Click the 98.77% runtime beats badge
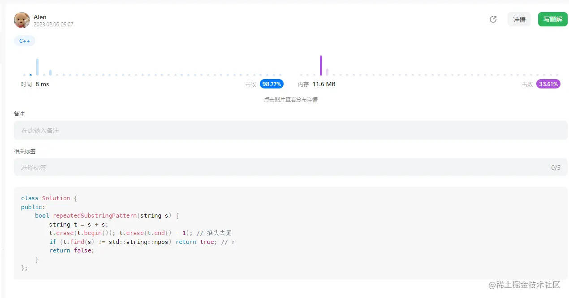Screen dimensions: 569x298 [272, 84]
